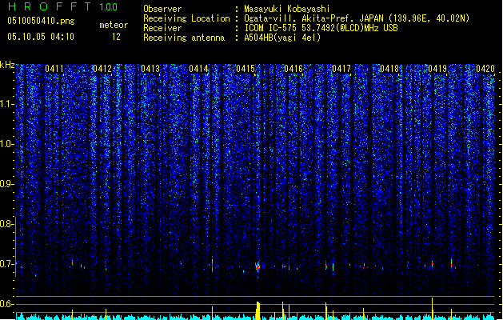
Task: Click the 'Receiving Location' field label
Action: coord(186,18)
